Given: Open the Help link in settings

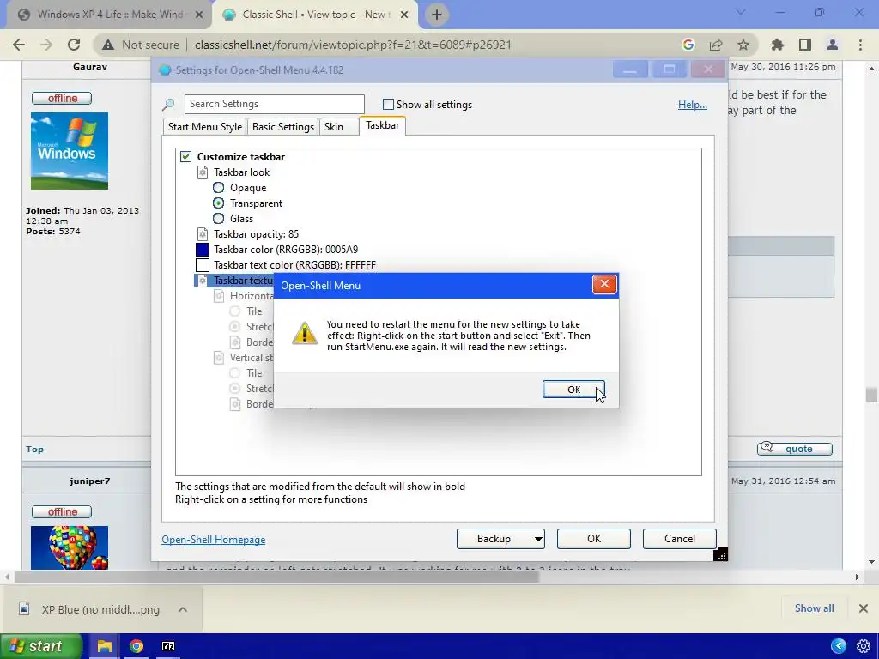Looking at the screenshot, I should tap(693, 104).
